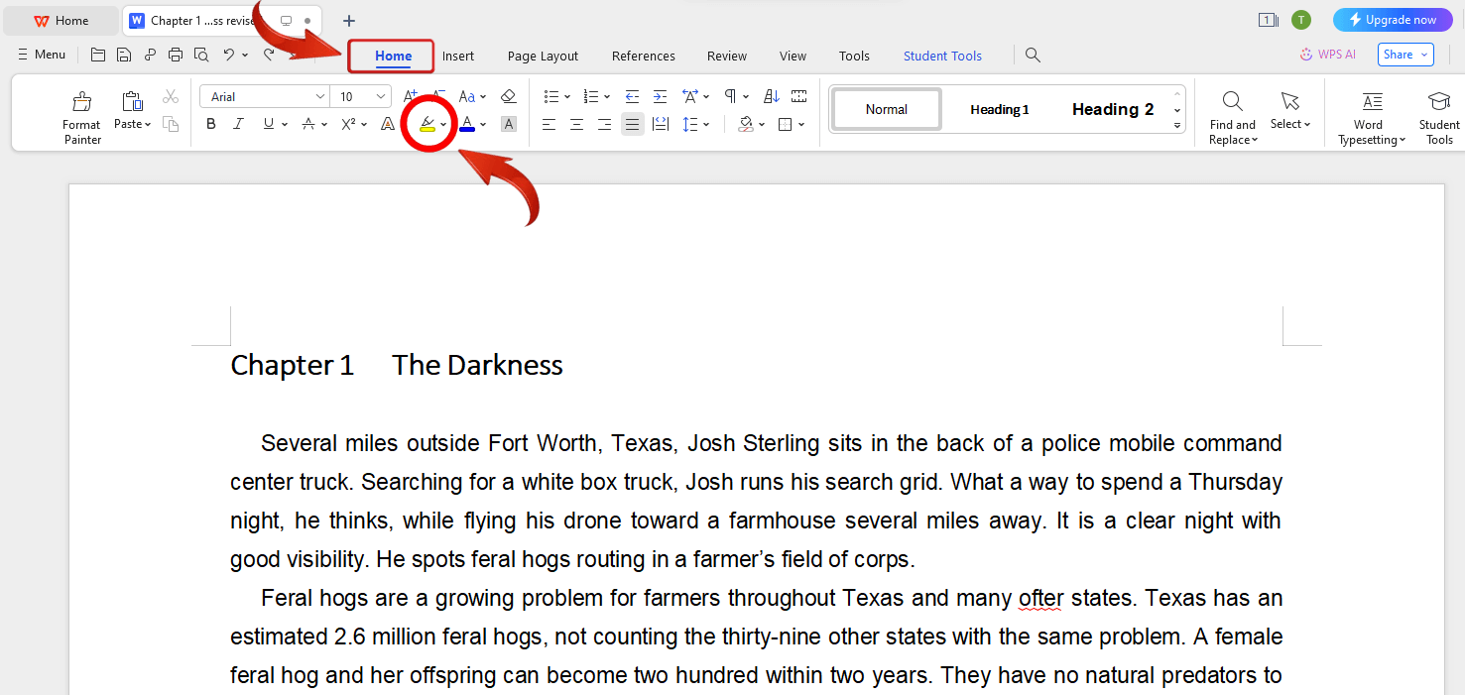Click the Print icon in quick toolbar

pyautogui.click(x=176, y=55)
